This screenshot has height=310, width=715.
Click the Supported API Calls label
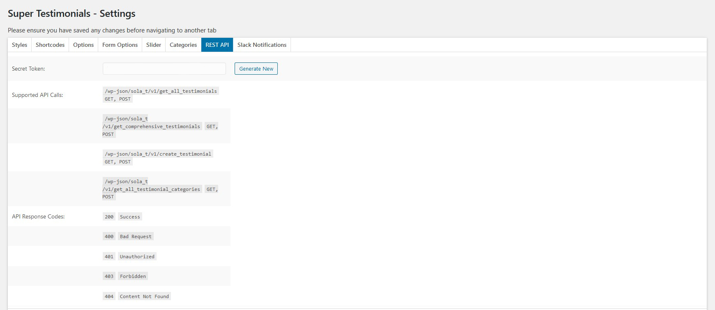coord(37,95)
